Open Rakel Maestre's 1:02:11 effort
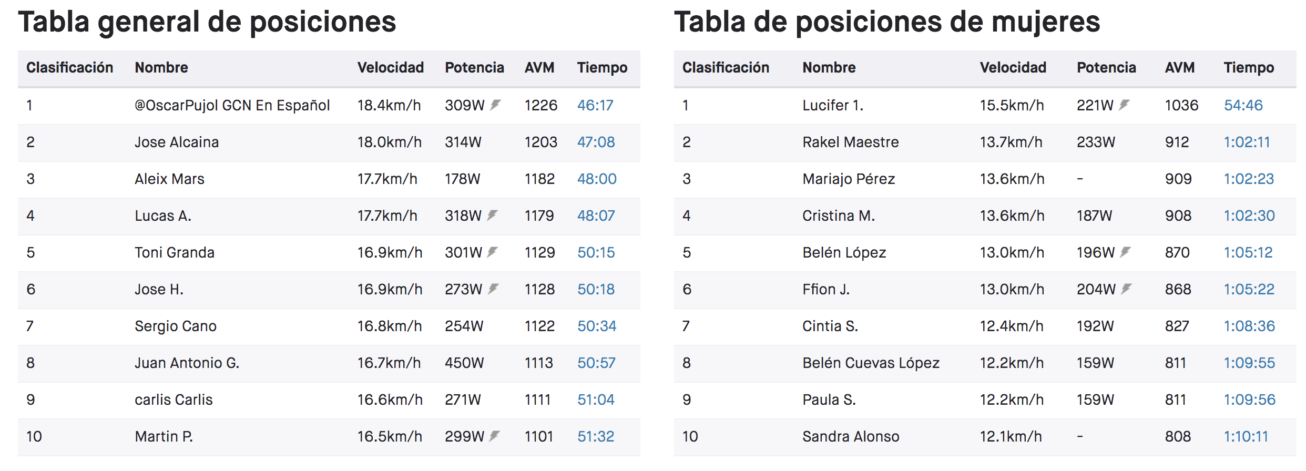 [x=1247, y=142]
